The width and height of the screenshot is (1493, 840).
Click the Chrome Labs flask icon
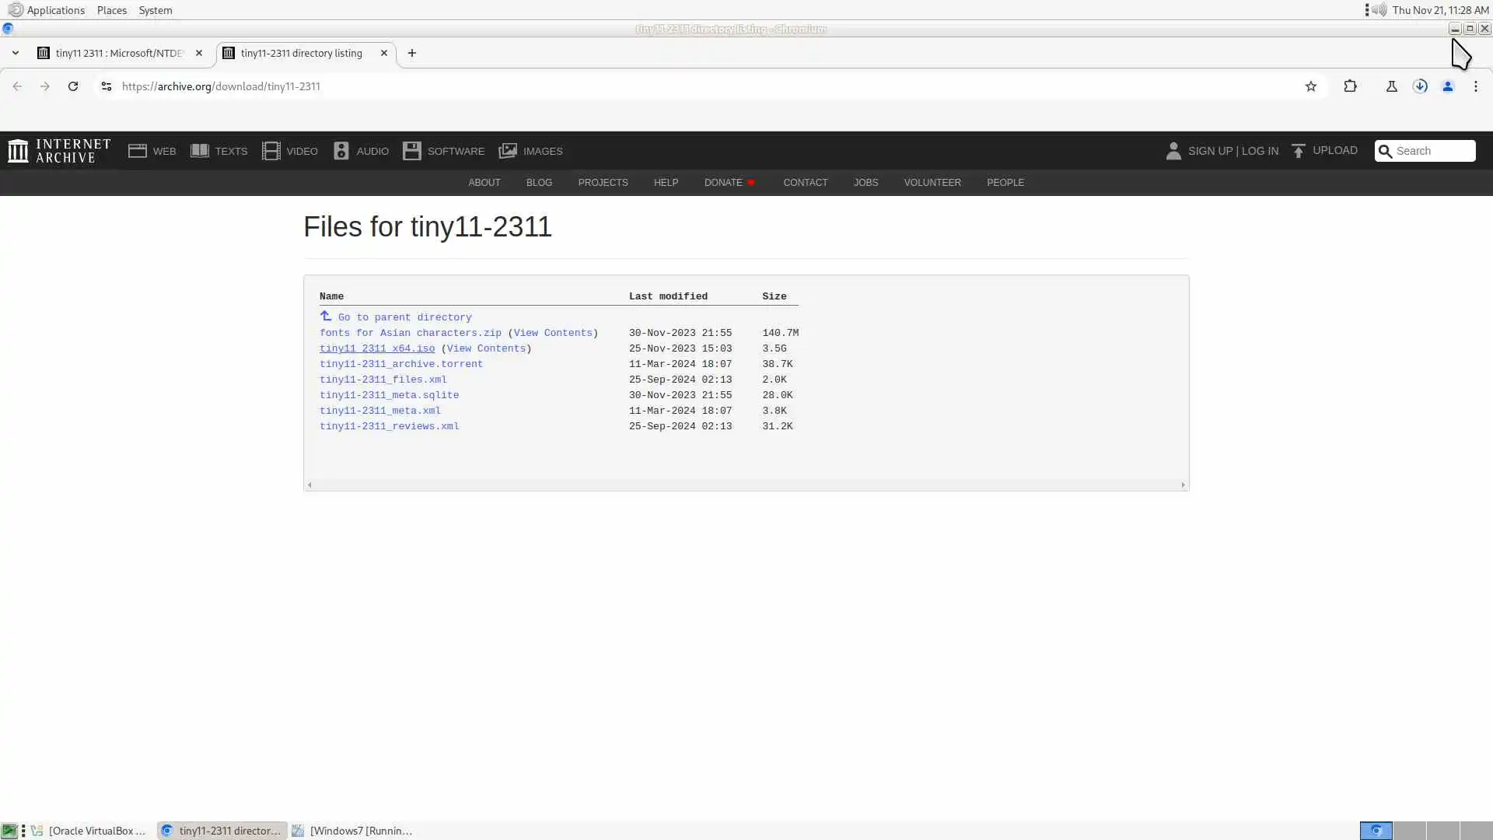coord(1391,86)
